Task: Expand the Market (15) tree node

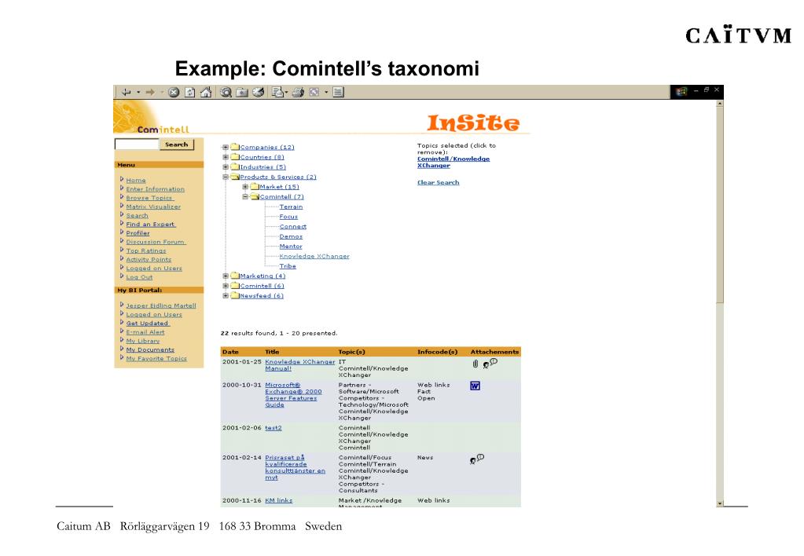Action: click(245, 187)
